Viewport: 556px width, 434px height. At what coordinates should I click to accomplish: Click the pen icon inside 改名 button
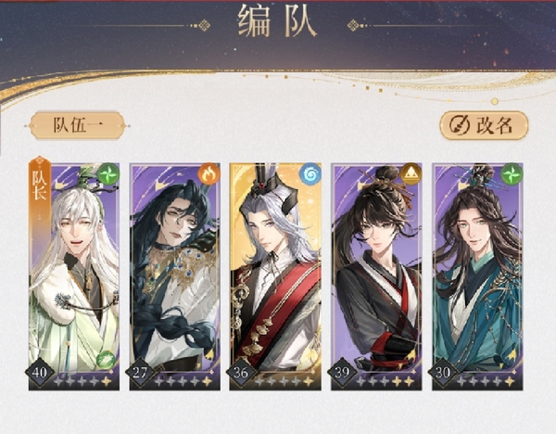point(460,125)
